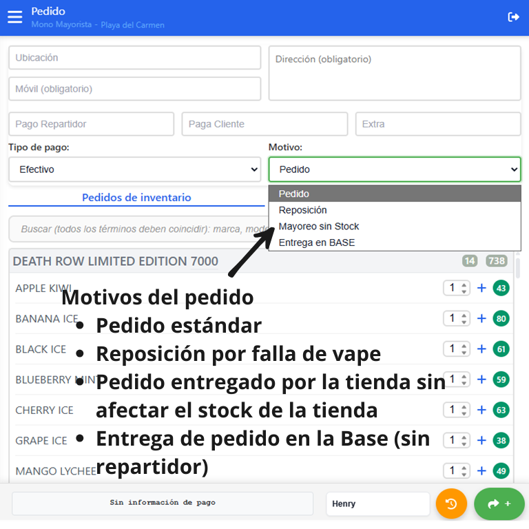Open the hamburger navigation menu
The height and width of the screenshot is (529, 529).
14,17
